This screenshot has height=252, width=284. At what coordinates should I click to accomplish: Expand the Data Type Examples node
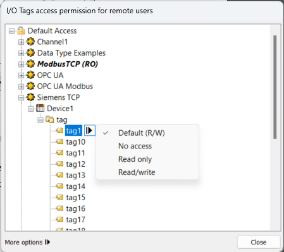point(21,53)
